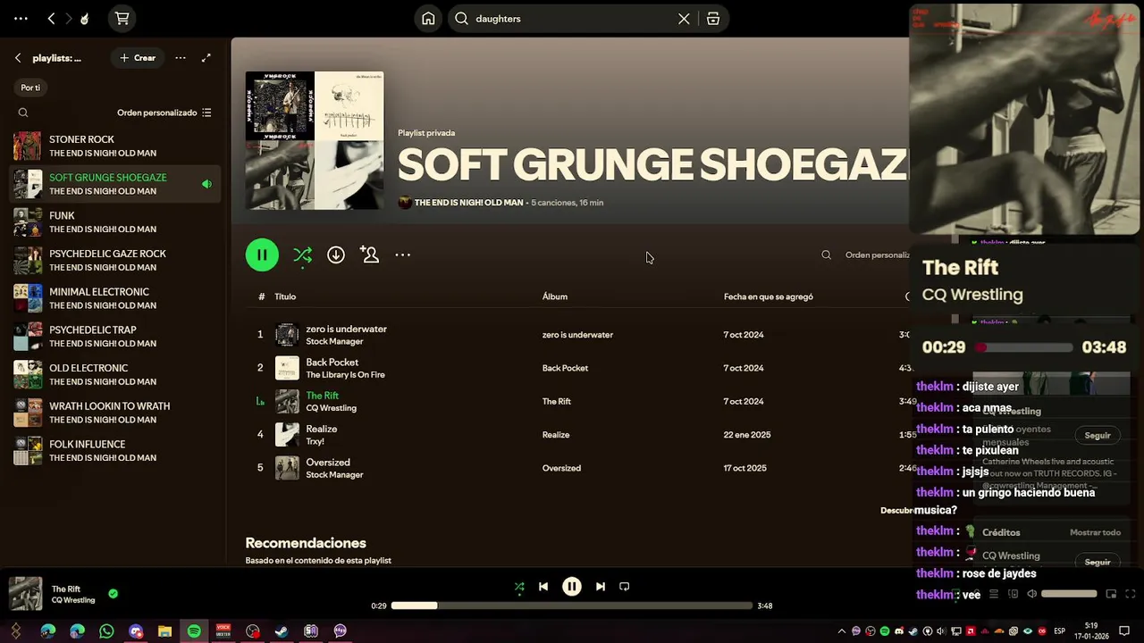Select the track "Realize" by Trxy!
The width and height of the screenshot is (1144, 643).
pos(322,429)
